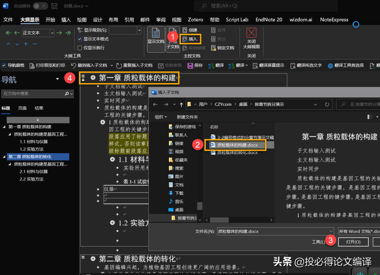
Task: Select file 质粒载体的转化.docx in list
Action: (237, 153)
